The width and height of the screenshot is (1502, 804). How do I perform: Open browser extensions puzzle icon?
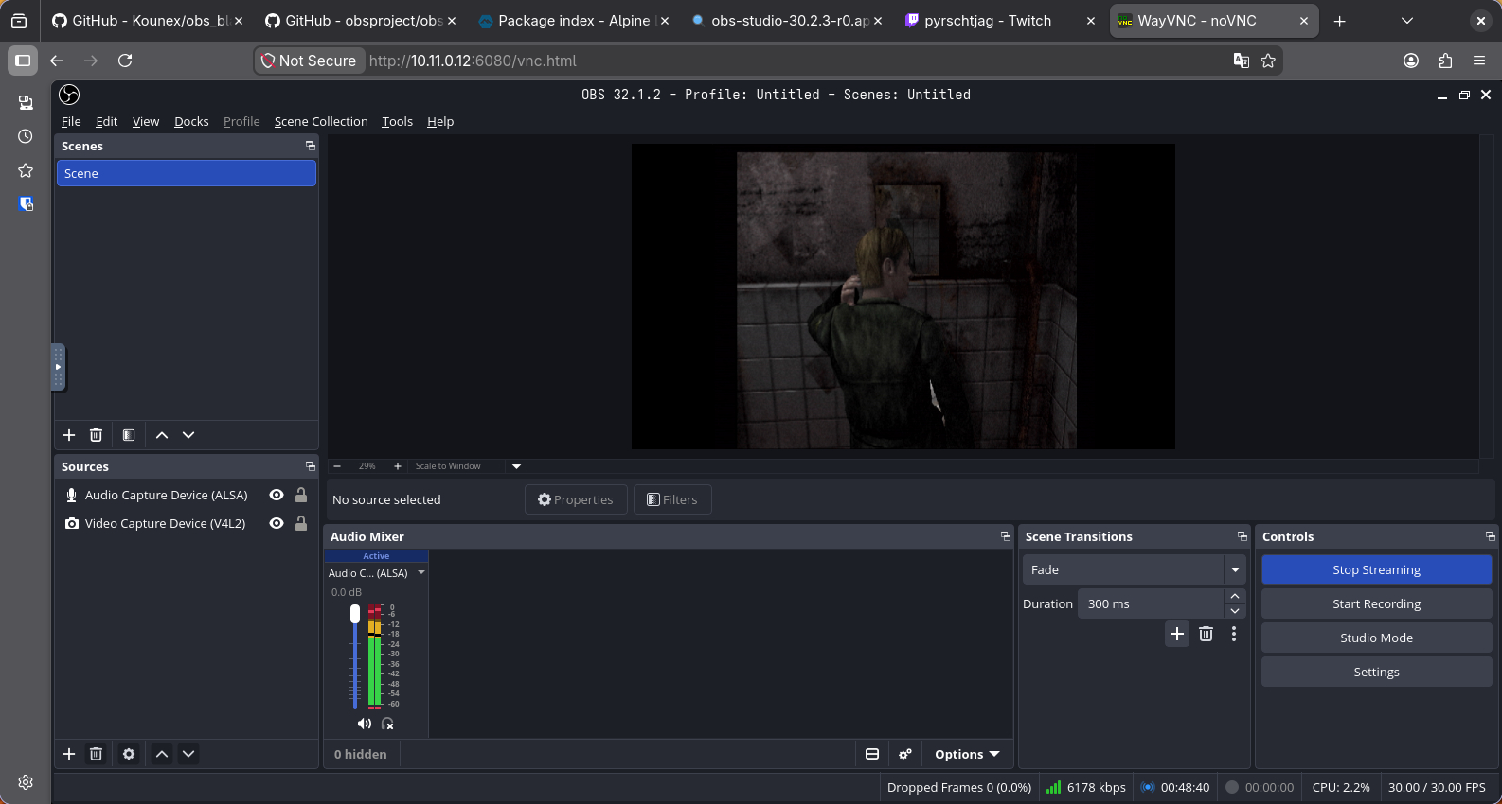1445,61
